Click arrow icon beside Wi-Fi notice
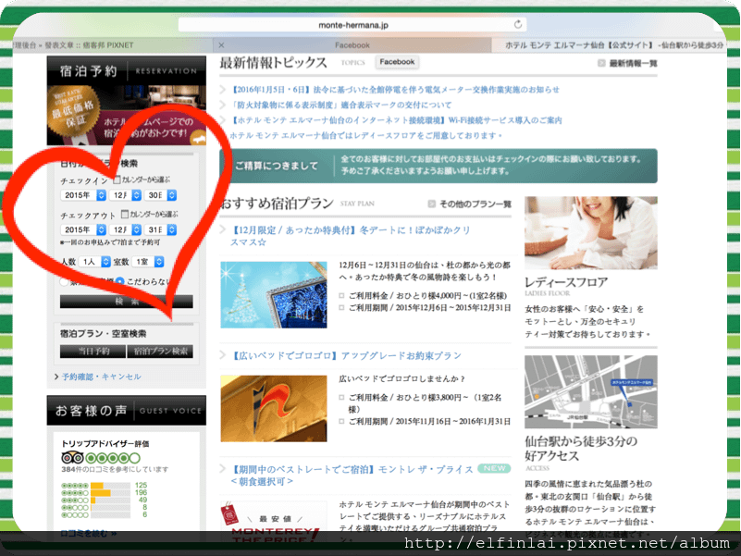Screen dimensions: 741x556 223,120
